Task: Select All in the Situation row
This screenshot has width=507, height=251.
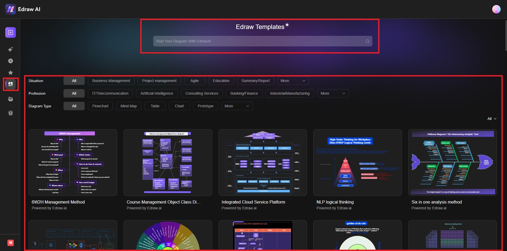Action: 74,81
